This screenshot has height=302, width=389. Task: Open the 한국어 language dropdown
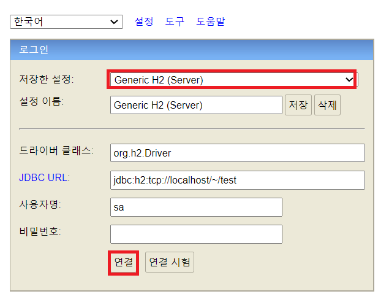click(66, 21)
